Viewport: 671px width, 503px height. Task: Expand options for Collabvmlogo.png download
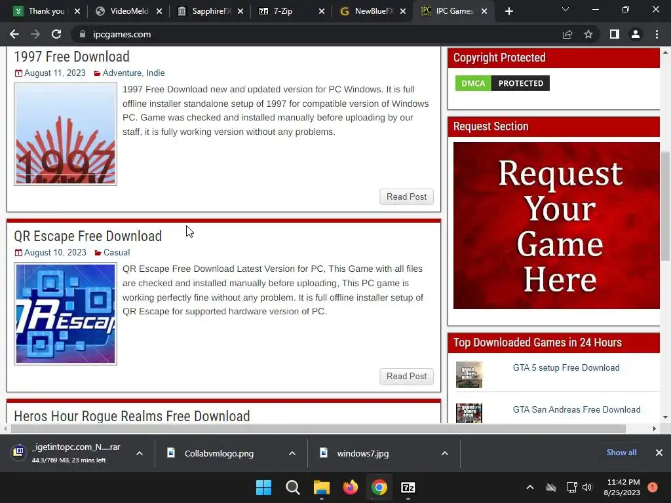point(292,453)
